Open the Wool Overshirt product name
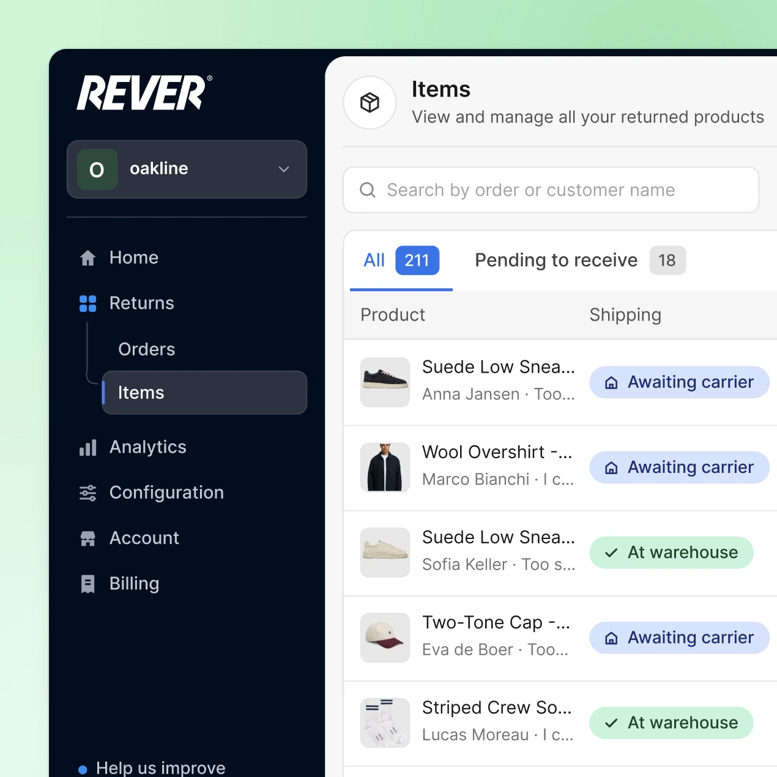This screenshot has width=777, height=777. tap(497, 452)
